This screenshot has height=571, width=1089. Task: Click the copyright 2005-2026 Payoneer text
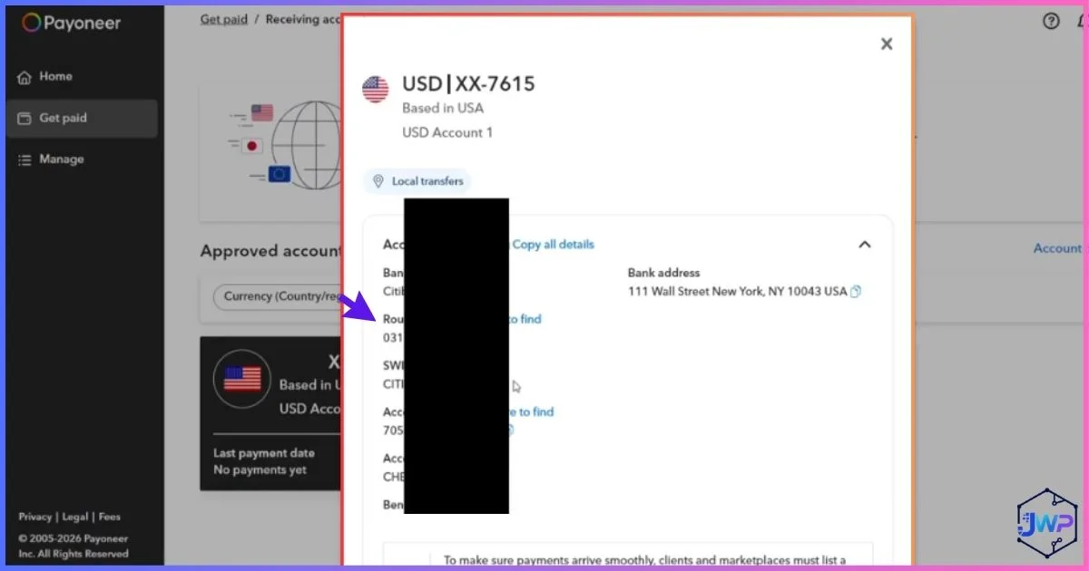[74, 546]
